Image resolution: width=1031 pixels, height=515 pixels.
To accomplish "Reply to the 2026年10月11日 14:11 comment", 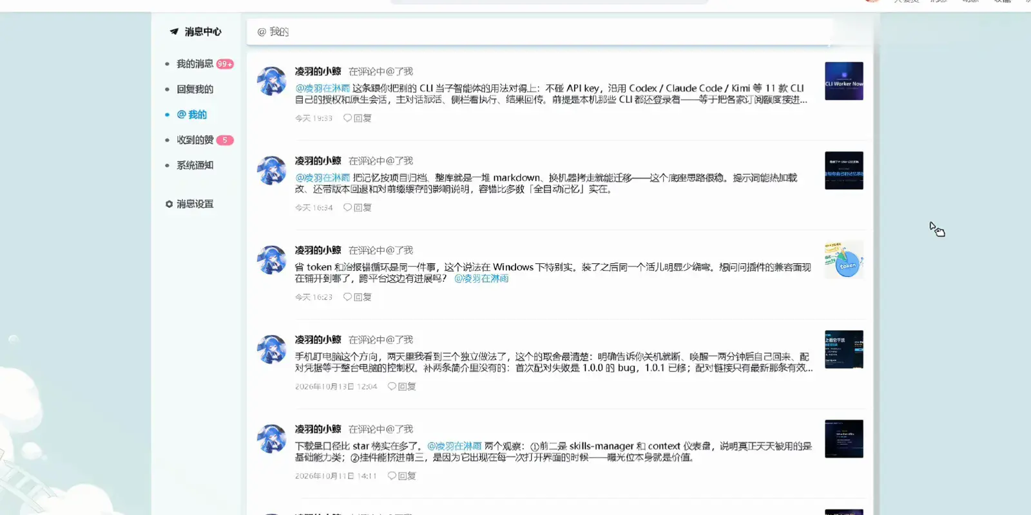I will pos(402,476).
